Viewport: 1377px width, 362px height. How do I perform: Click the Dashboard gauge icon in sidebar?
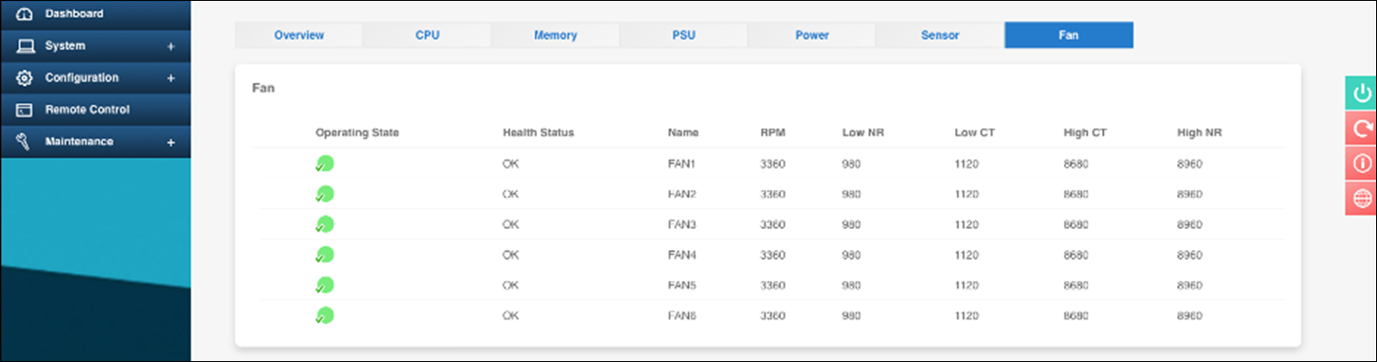[25, 14]
